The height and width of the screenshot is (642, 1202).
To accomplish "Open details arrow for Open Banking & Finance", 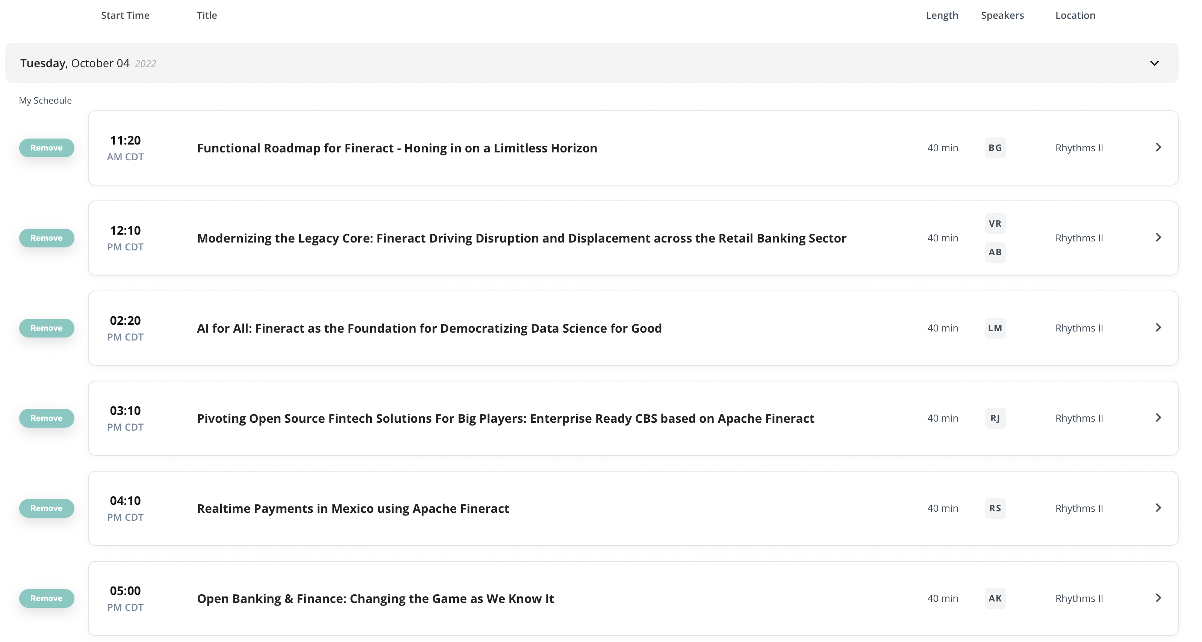I will point(1158,598).
